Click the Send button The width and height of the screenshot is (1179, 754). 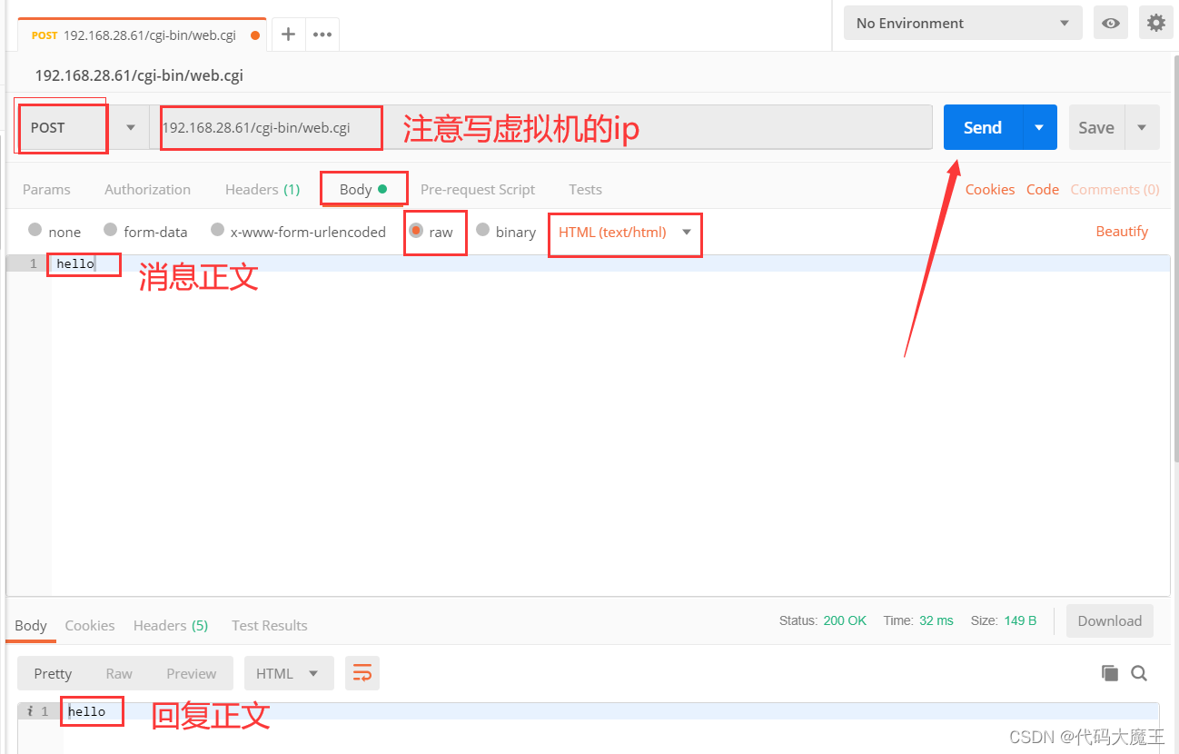(x=983, y=128)
